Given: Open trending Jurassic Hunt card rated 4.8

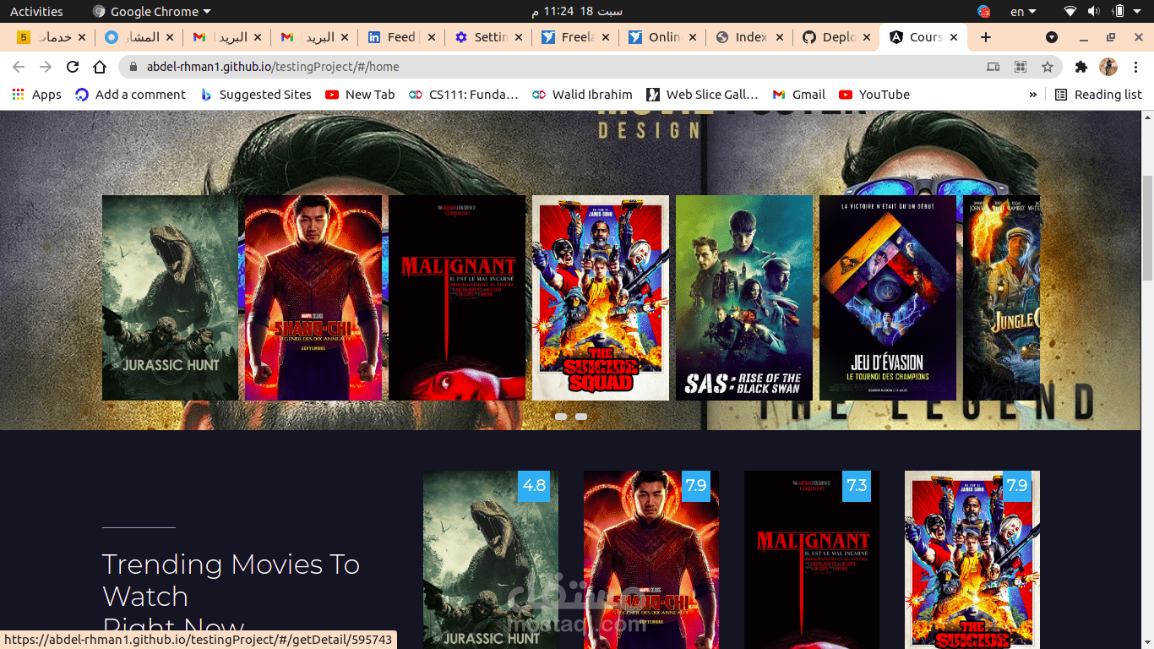Looking at the screenshot, I should pos(491,559).
